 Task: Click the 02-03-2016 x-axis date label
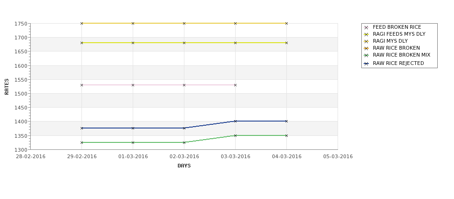[x=184, y=157]
